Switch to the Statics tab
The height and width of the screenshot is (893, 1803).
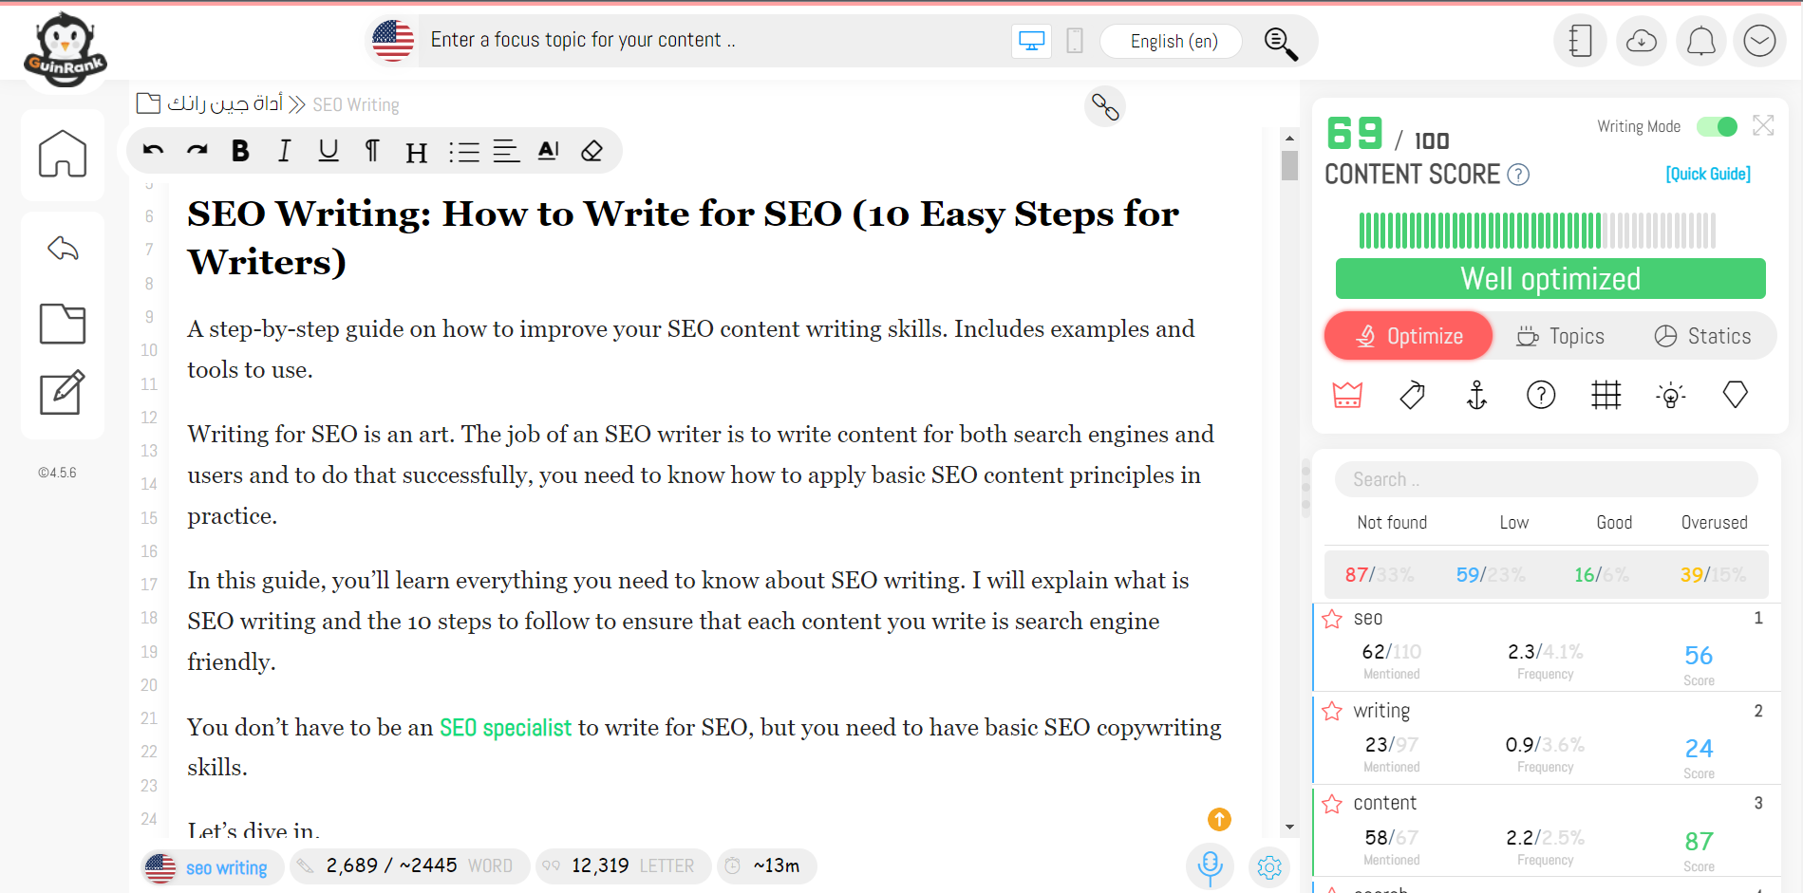(1702, 336)
